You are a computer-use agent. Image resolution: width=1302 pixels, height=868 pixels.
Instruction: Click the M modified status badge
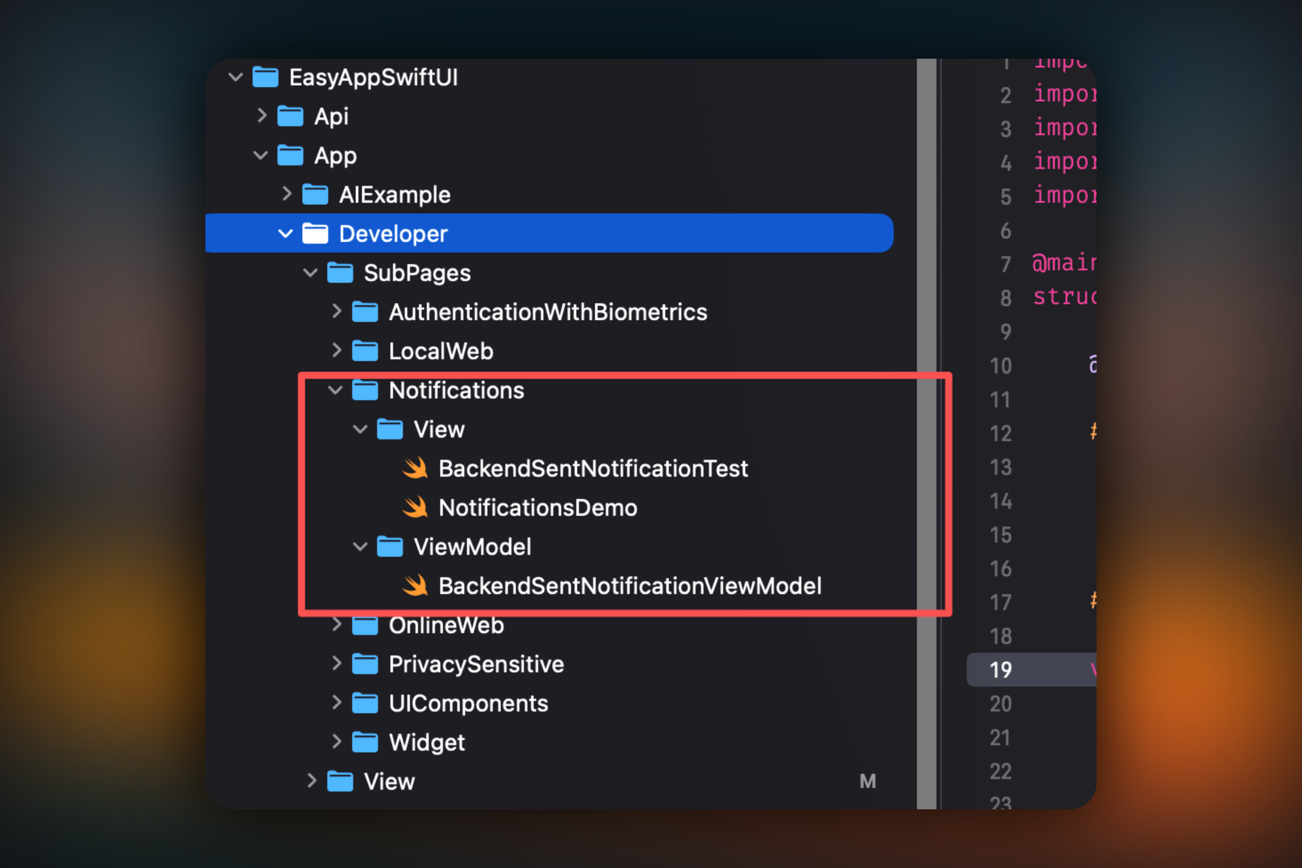click(868, 781)
